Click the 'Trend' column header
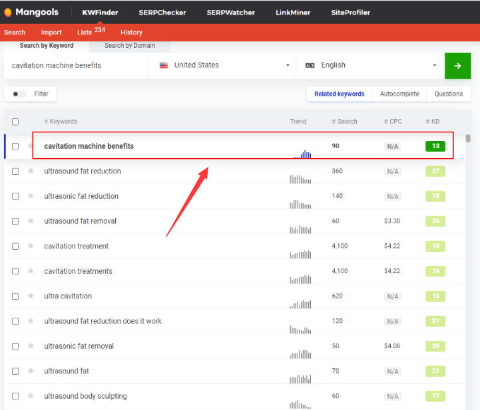The image size is (480, 410). (298, 122)
